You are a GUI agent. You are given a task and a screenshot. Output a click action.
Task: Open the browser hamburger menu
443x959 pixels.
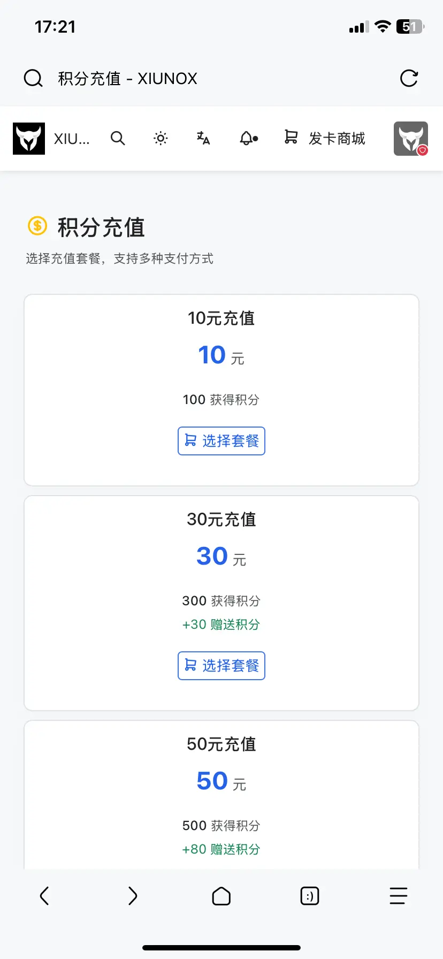coord(399,896)
